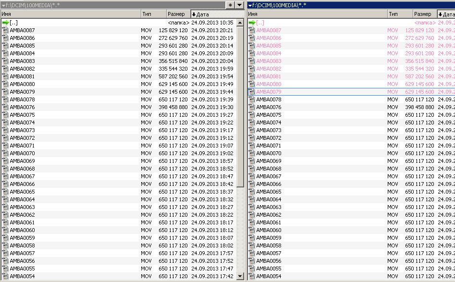Click the parent folder arrow icon in right panel
Viewport: 455px width, 282px height.
tap(252, 23)
